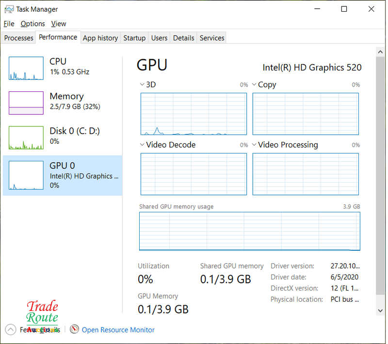
Task: Select the Memory usage graph thumbnail
Action: 26,103
